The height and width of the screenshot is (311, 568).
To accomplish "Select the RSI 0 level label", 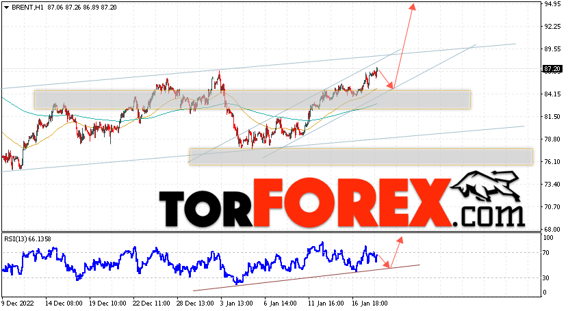I will [545, 292].
